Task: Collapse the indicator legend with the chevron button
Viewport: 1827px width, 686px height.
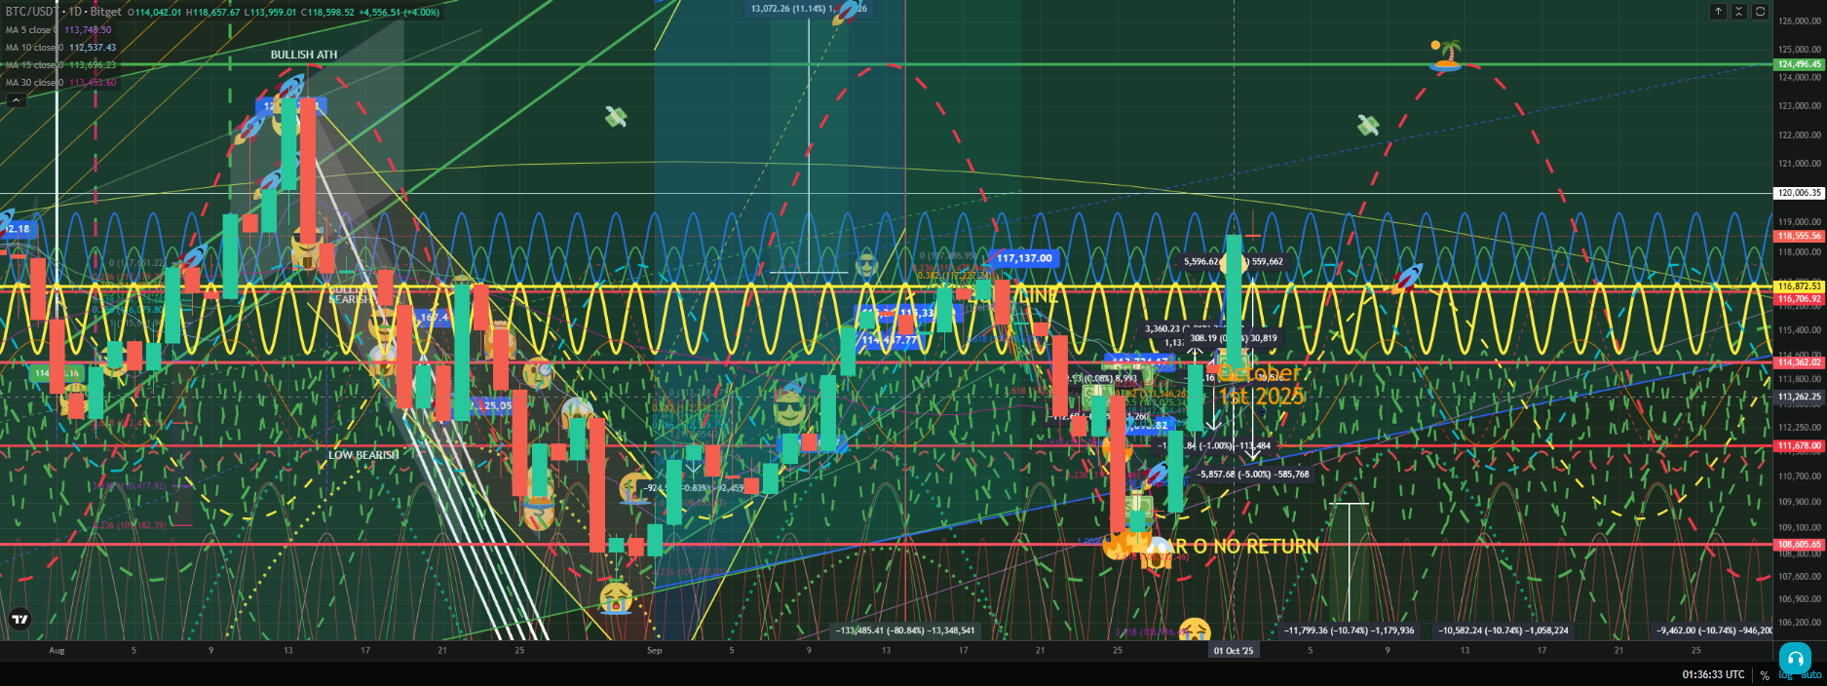Action: pos(15,99)
